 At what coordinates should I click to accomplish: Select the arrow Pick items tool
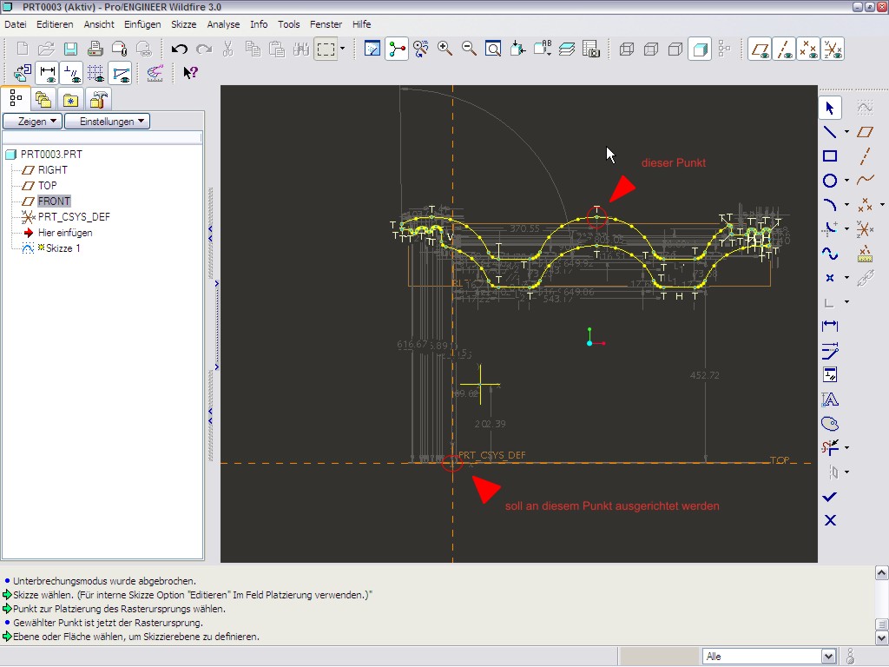pos(830,108)
